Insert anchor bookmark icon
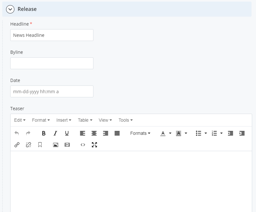Viewport: 256px width, 212px height. pyautogui.click(x=40, y=145)
